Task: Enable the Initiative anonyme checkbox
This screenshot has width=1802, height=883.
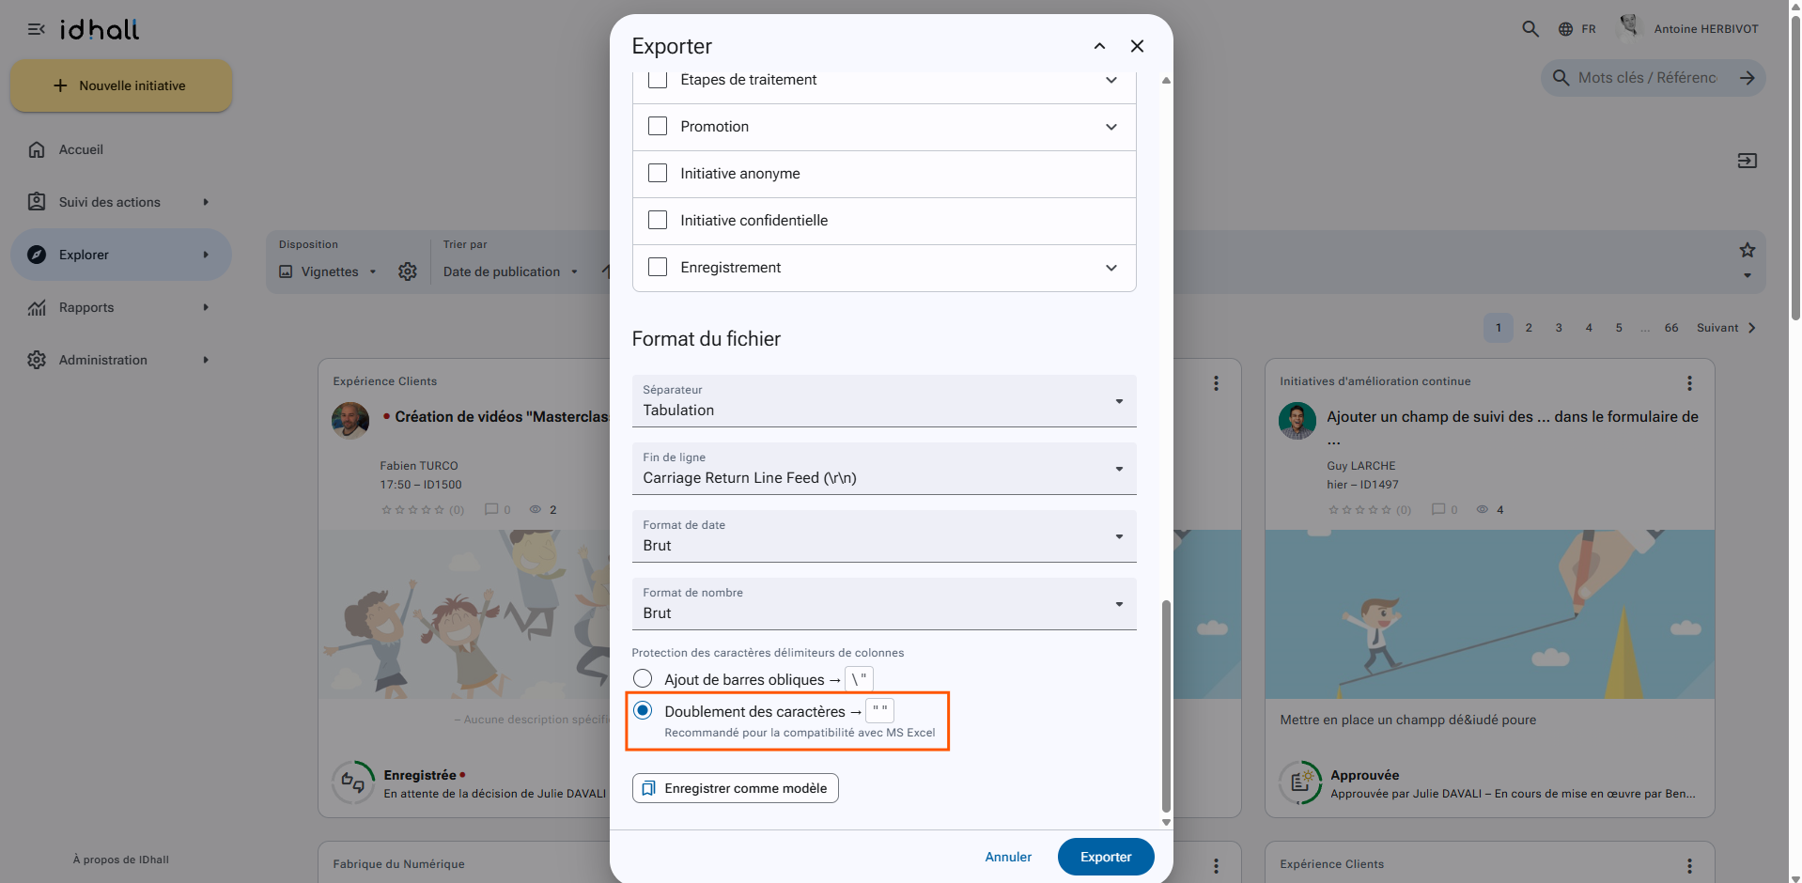Action: pos(658,173)
